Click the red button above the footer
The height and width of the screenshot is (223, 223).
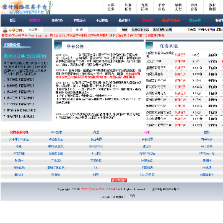(119, 180)
